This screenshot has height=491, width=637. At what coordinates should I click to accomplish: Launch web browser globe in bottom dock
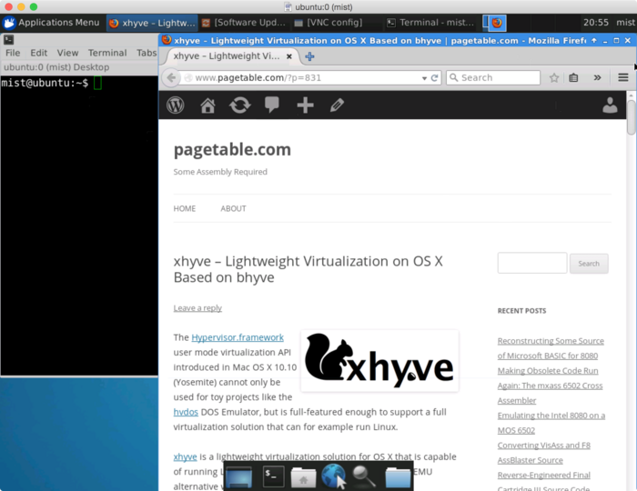pyautogui.click(x=333, y=476)
